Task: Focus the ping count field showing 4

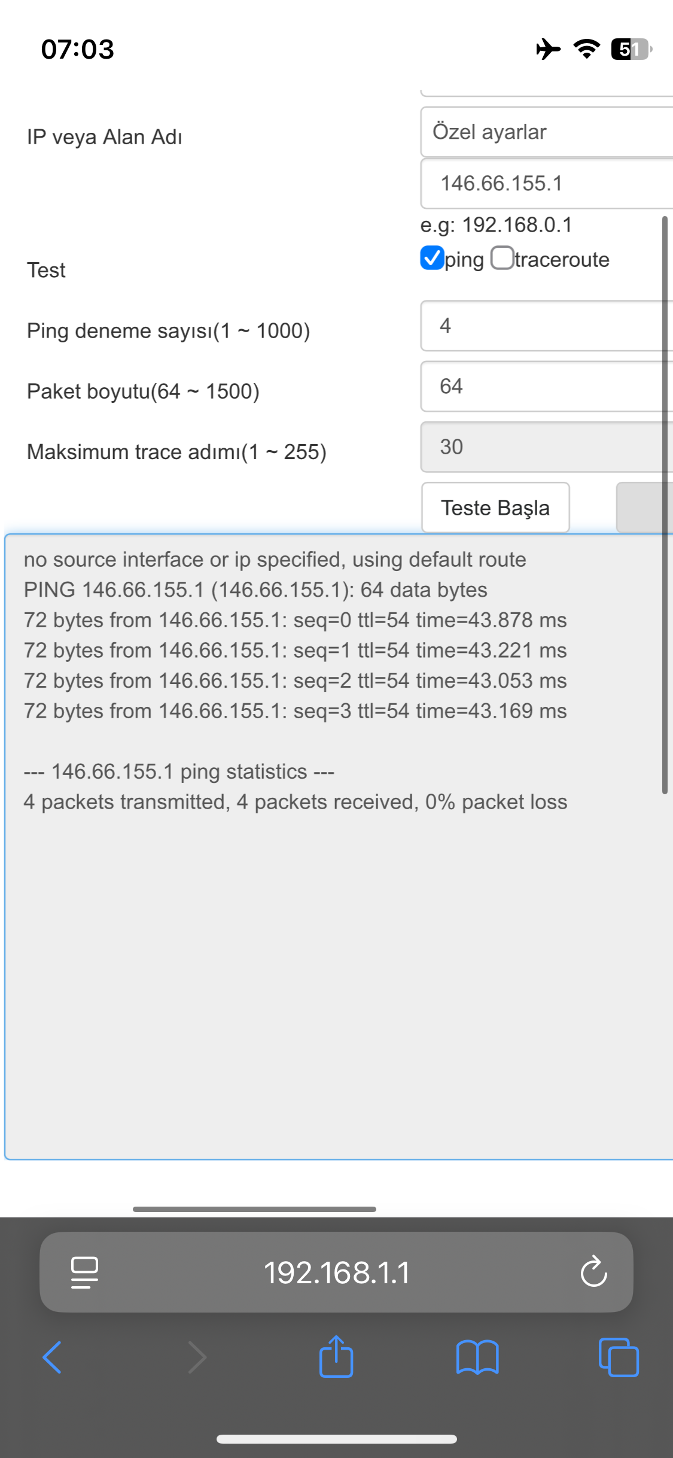Action: coord(546,326)
